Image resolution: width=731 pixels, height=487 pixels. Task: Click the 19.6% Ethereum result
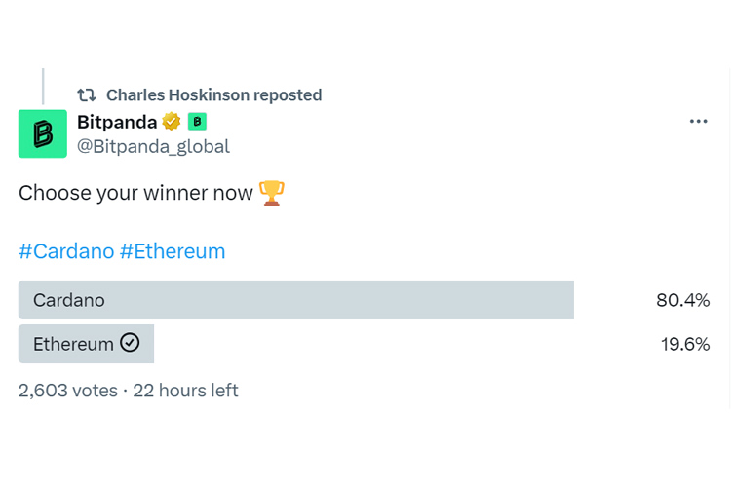tap(682, 344)
